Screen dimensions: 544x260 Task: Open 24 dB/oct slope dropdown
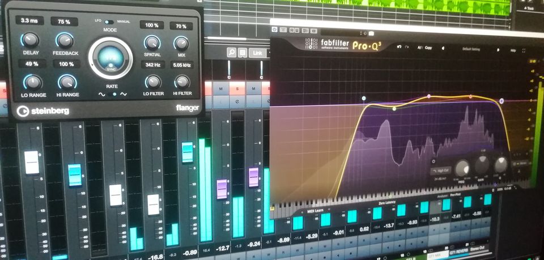coord(441,179)
